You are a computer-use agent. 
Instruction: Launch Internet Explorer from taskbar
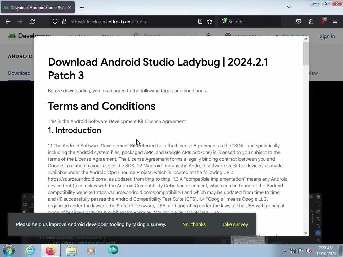coord(30,250)
